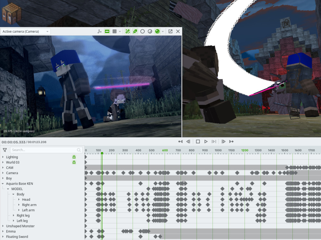
Task: Click the green shaded-sphere display mode icon
Action: pos(158,31)
